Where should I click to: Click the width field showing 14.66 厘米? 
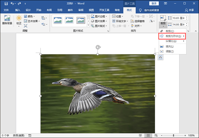[x=179, y=24]
